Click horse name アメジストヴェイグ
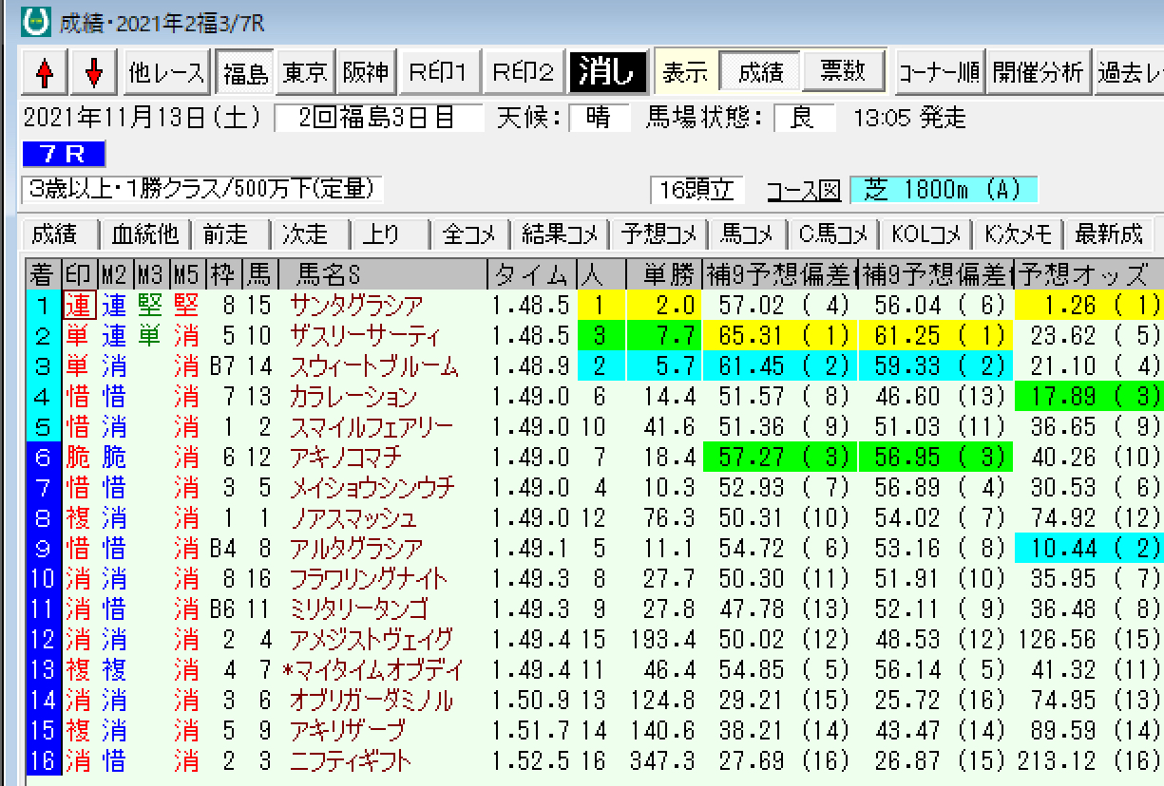The height and width of the screenshot is (786, 1164). (371, 640)
